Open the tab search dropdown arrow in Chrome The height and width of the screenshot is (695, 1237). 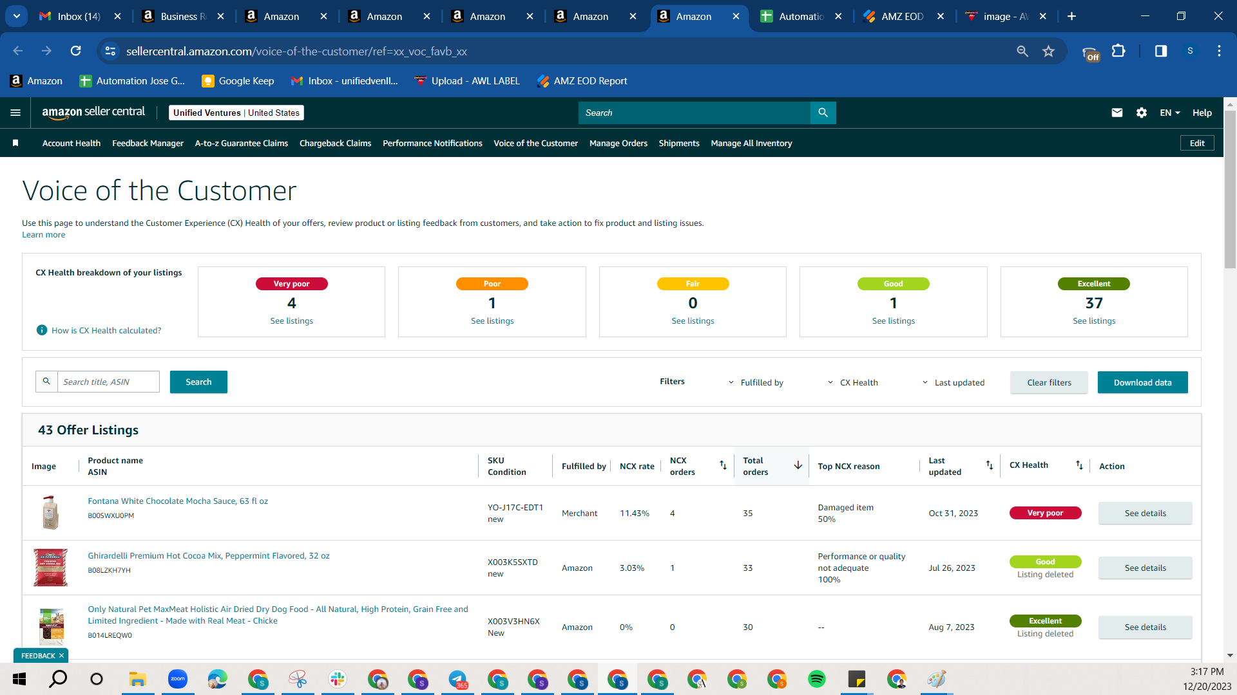click(x=17, y=17)
